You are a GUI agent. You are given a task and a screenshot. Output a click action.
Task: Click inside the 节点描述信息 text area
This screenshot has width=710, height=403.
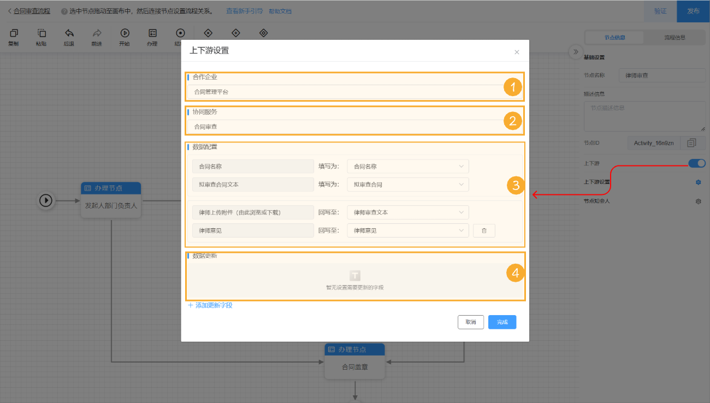point(644,116)
